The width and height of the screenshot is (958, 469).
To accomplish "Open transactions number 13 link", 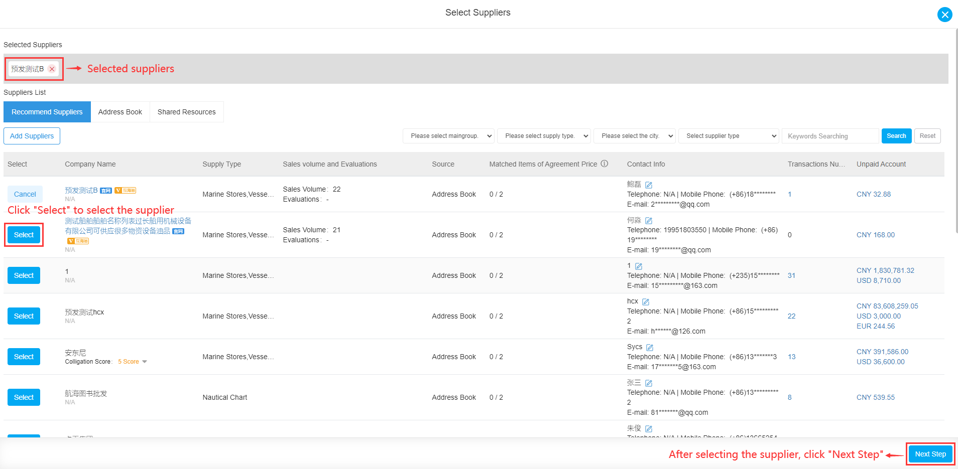I will pyautogui.click(x=791, y=357).
